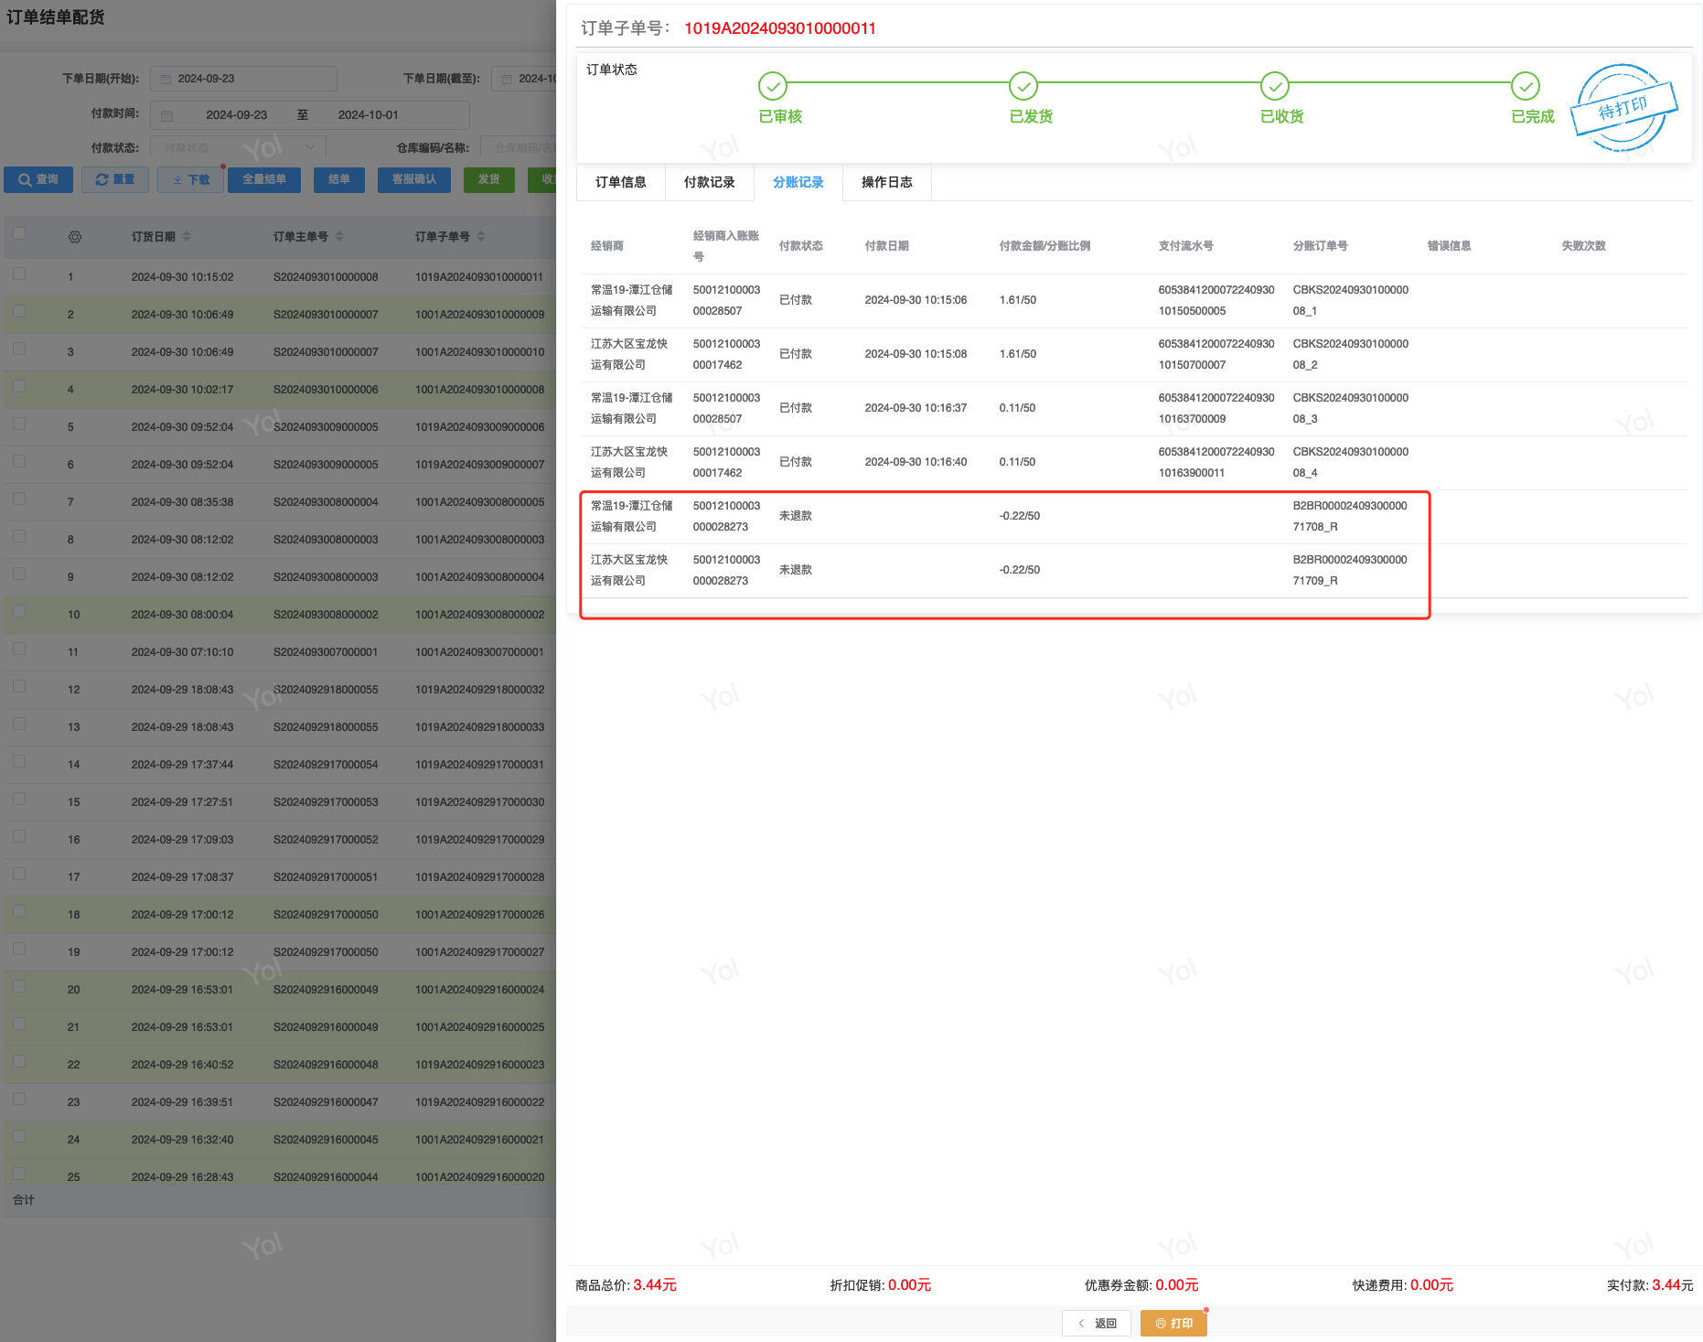Viewport: 1703px width, 1342px height.
Task: Print the order with 打印 button
Action: coord(1173,1324)
